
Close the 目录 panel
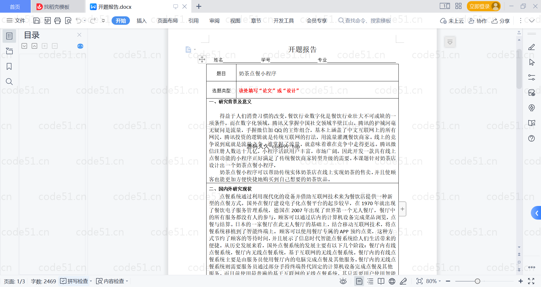coord(79,35)
